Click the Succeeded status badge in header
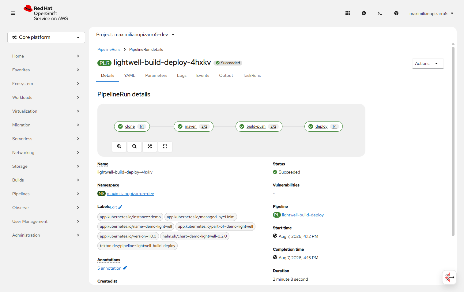464x292 pixels. click(x=228, y=63)
